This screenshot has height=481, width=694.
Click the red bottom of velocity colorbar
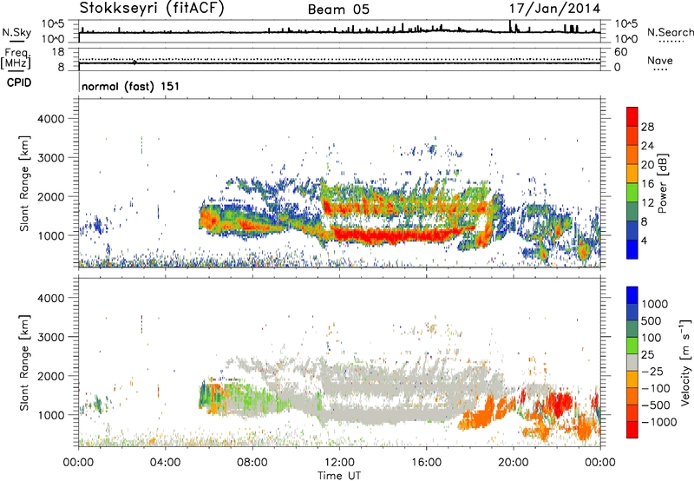click(632, 430)
